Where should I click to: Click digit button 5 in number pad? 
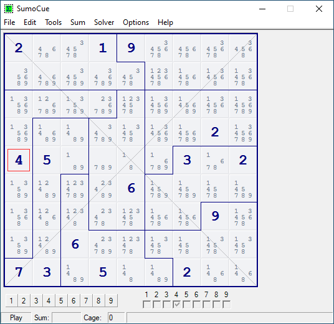point(61,300)
